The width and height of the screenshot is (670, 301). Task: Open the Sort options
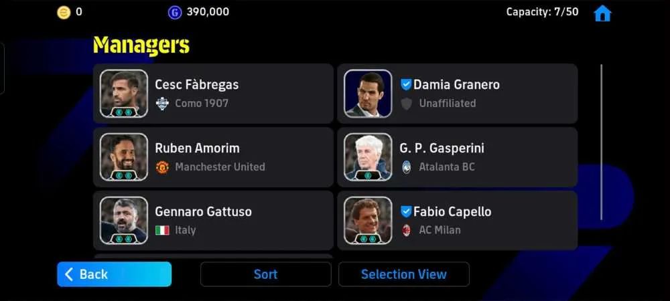point(265,274)
